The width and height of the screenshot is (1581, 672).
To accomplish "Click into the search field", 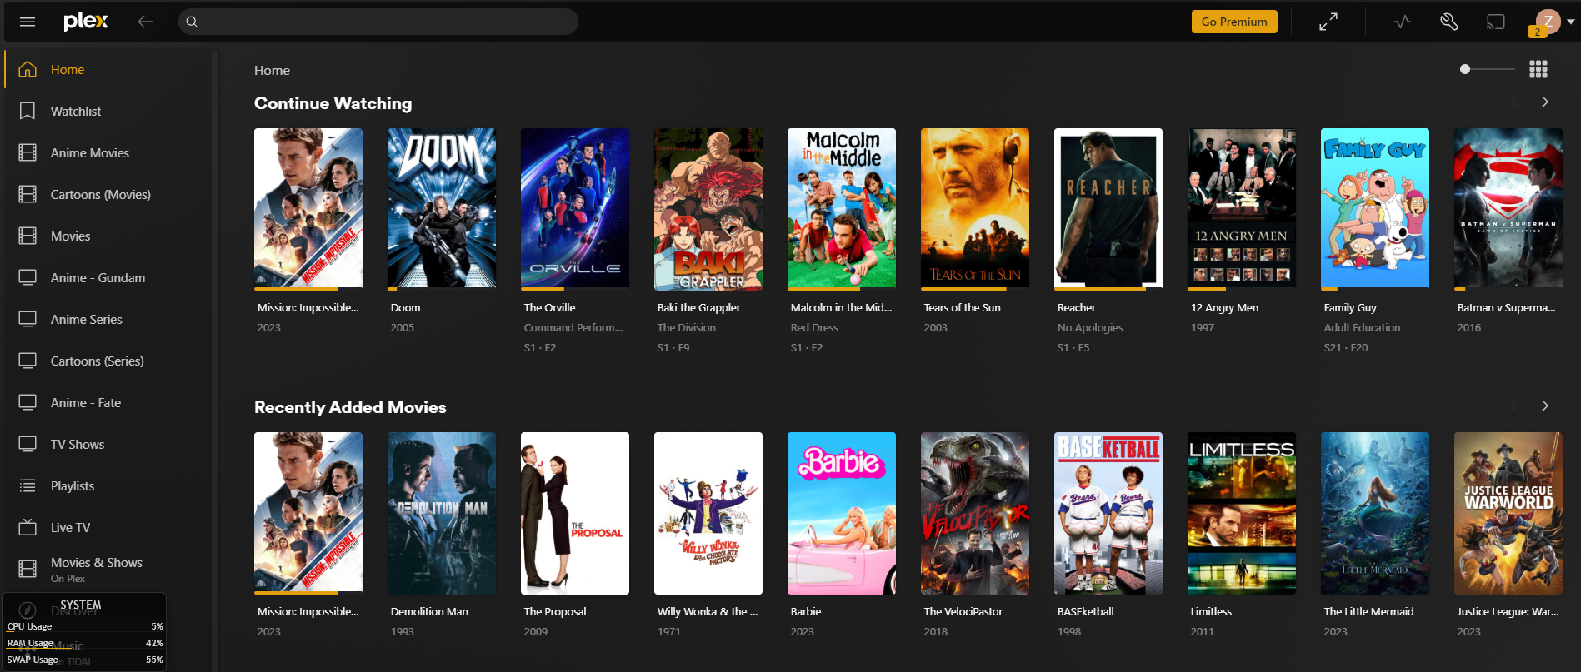I will tap(378, 22).
